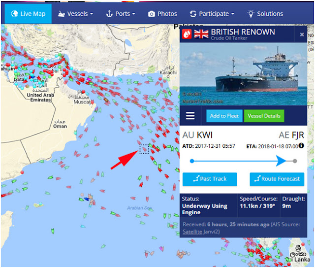Click the lightbulb Solutions icon

tap(251, 14)
